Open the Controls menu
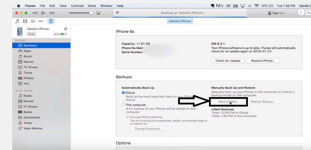 pos(77,6)
